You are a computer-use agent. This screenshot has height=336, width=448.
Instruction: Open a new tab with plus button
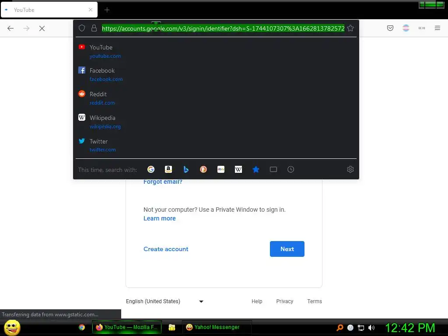[107, 10]
